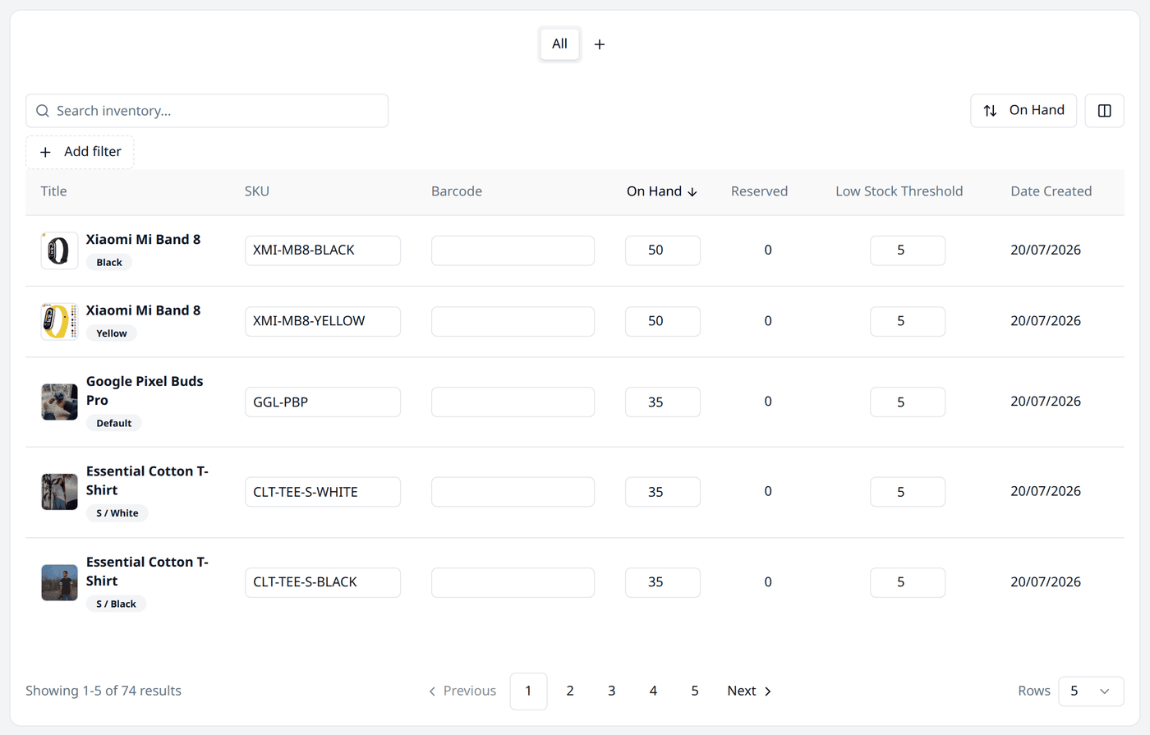Click the Previous page button
The width and height of the screenshot is (1150, 735).
coord(462,691)
